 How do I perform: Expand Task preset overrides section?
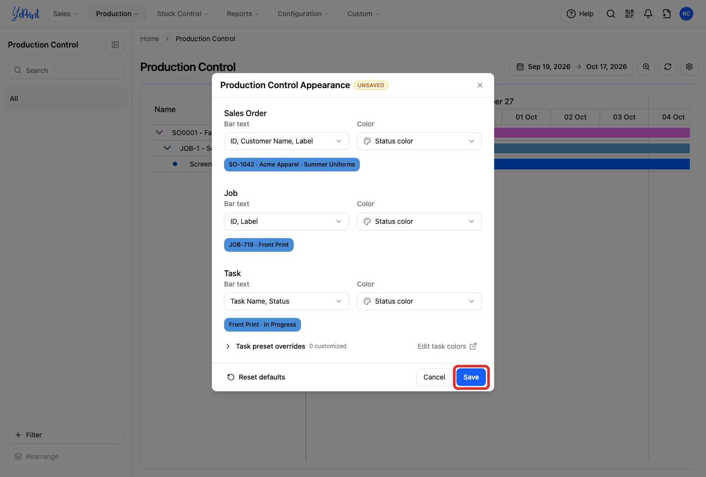coord(265,346)
